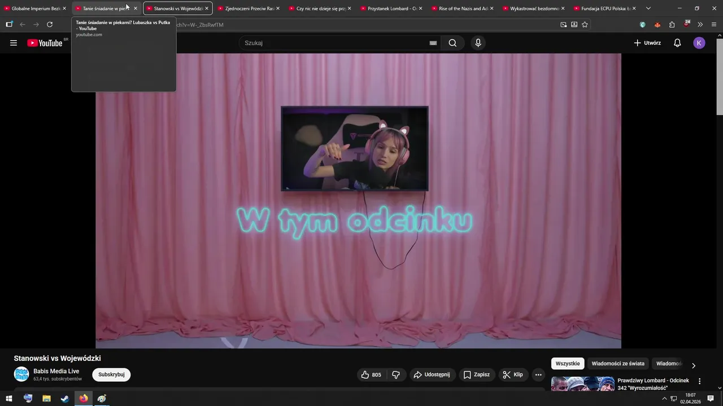Go back with browser back arrow
The width and height of the screenshot is (723, 406).
[x=23, y=24]
